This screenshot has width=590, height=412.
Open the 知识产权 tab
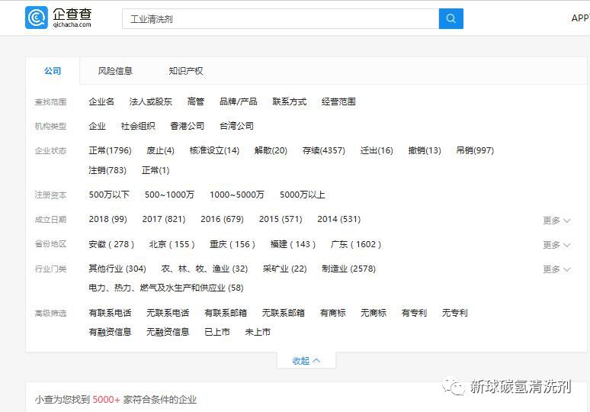tap(186, 71)
